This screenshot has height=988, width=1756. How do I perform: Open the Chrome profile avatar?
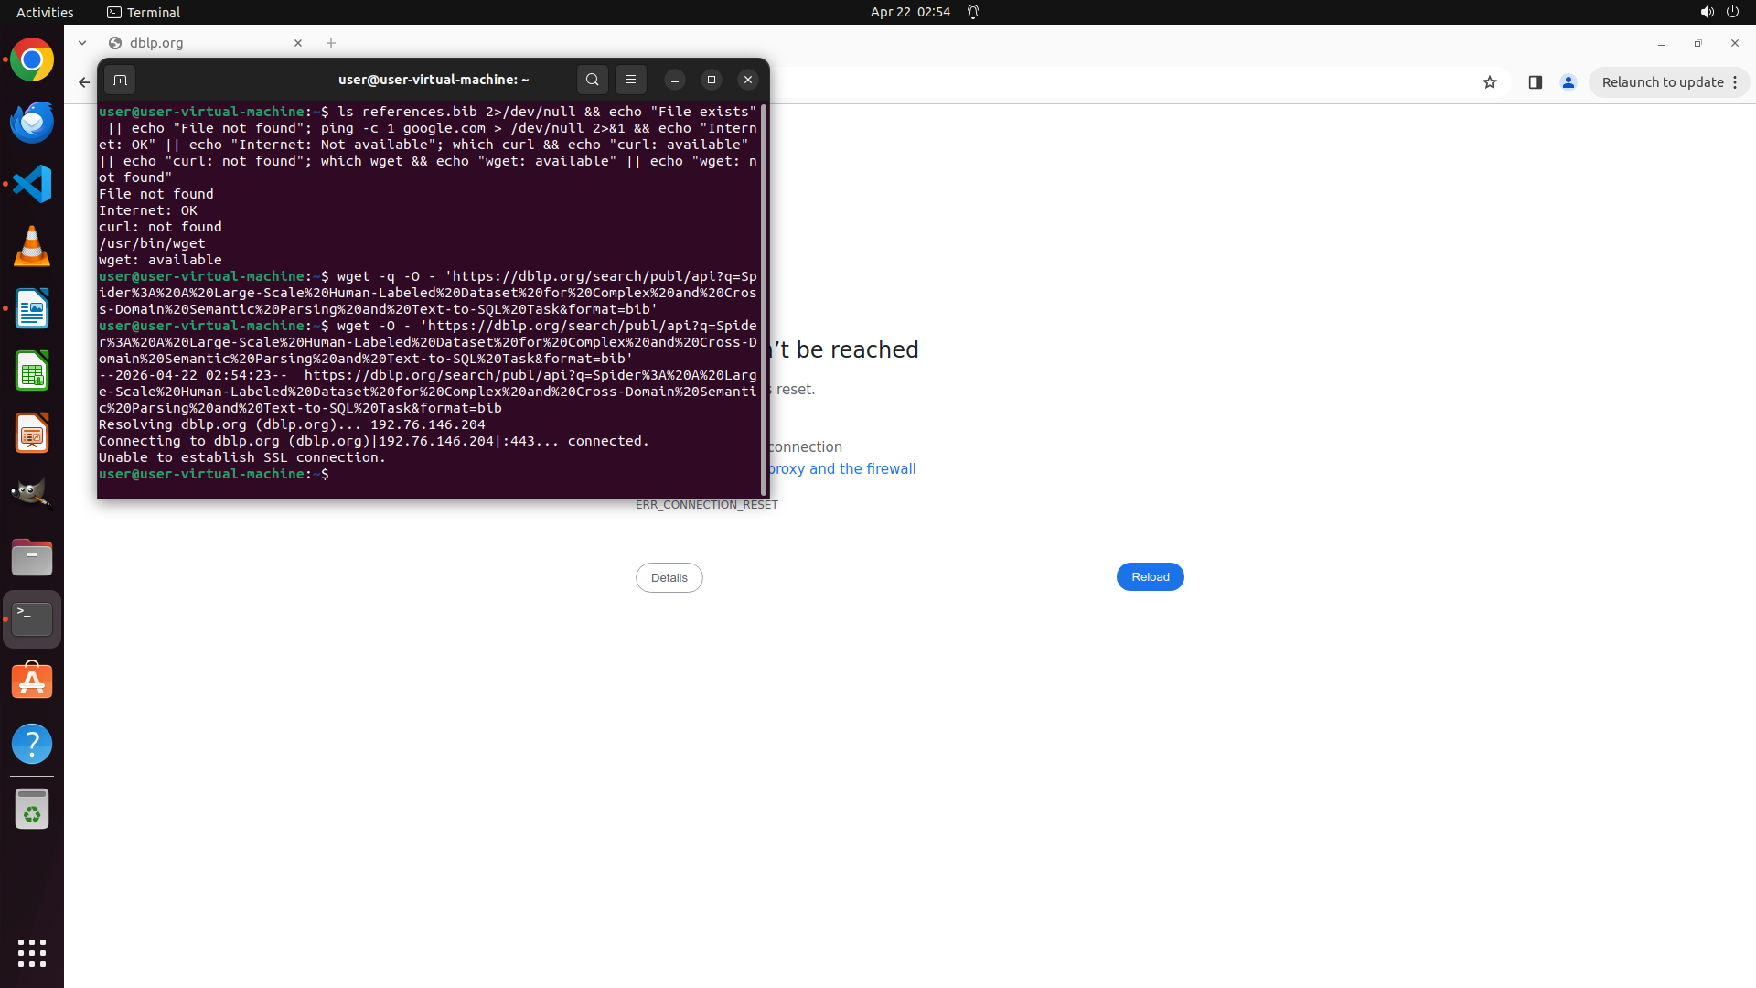pos(1569,82)
